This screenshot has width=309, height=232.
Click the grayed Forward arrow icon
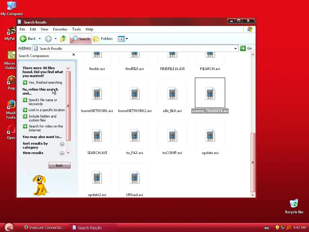(x=48, y=39)
